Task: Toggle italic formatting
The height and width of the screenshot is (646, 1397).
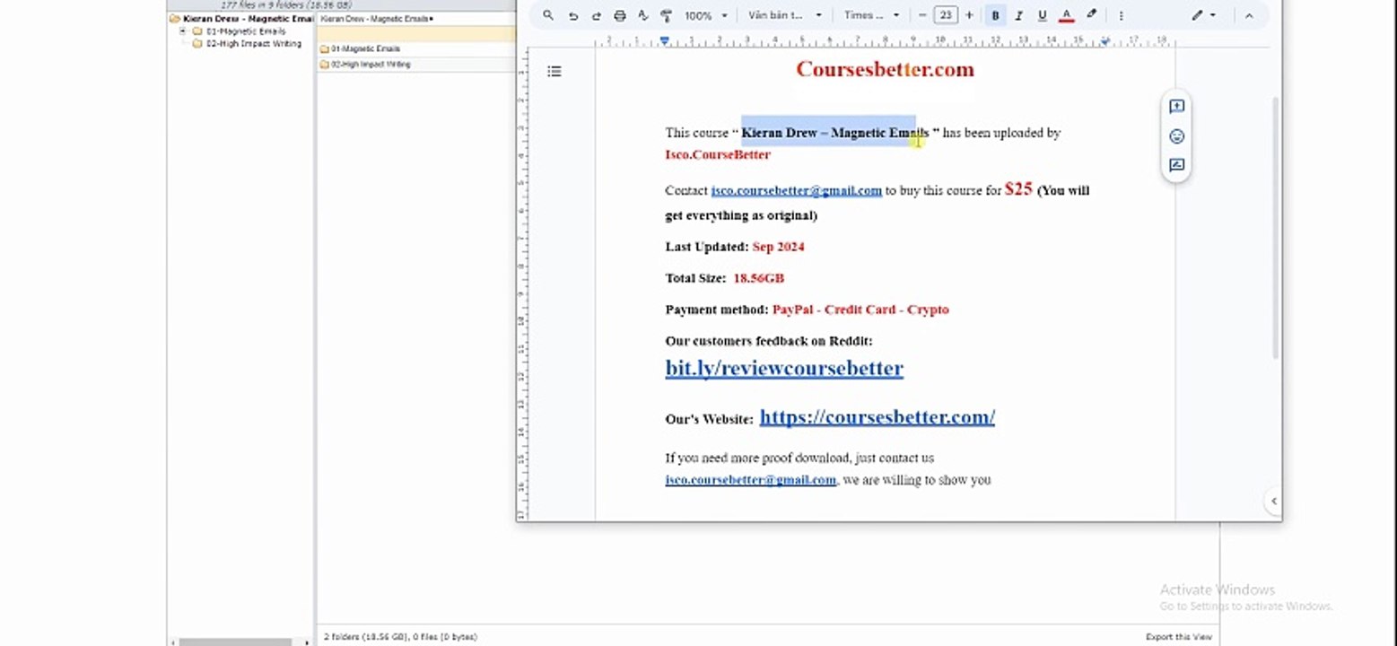Action: (1018, 15)
